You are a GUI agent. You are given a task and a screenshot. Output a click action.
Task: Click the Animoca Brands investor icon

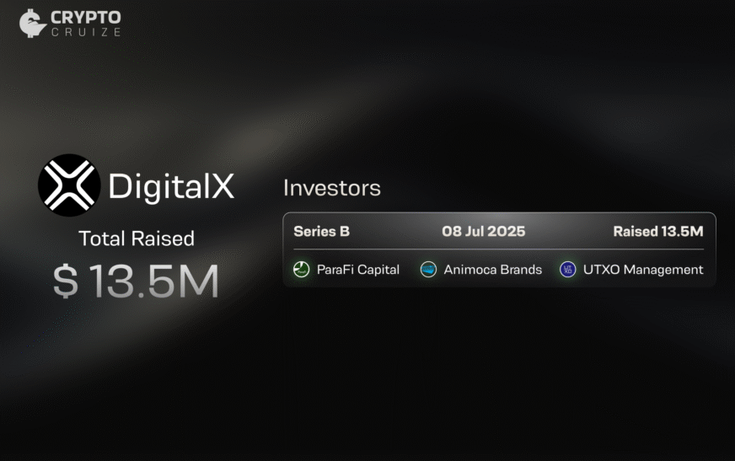(x=429, y=270)
